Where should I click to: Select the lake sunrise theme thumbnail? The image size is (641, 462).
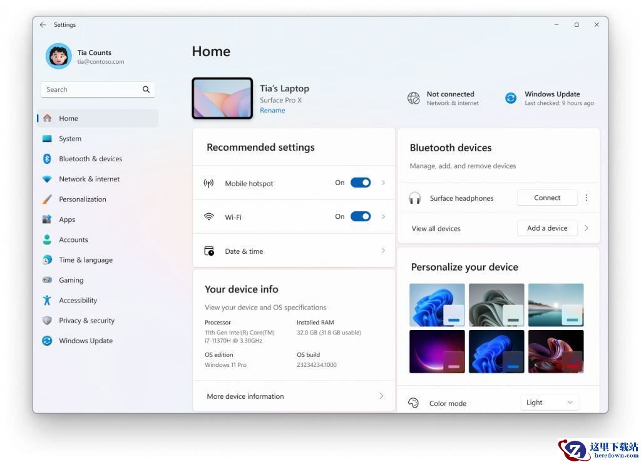[x=556, y=305]
